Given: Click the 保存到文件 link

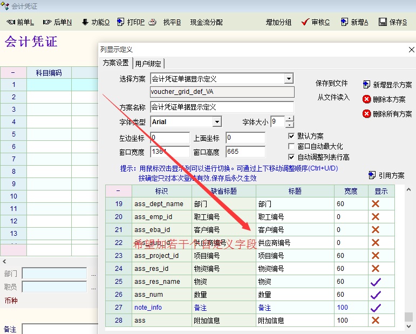Looking at the screenshot, I should [332, 84].
